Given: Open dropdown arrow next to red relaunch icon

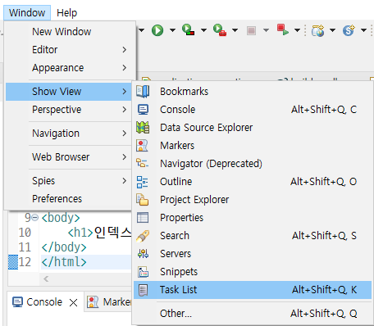Looking at the screenshot, I should (x=297, y=30).
